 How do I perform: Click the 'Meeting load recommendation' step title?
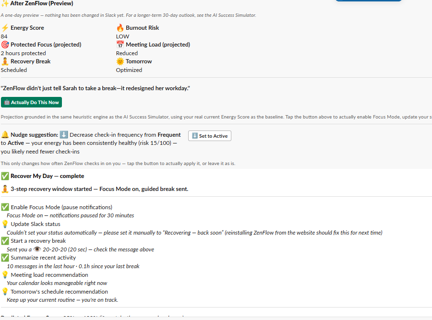[x=49, y=274]
